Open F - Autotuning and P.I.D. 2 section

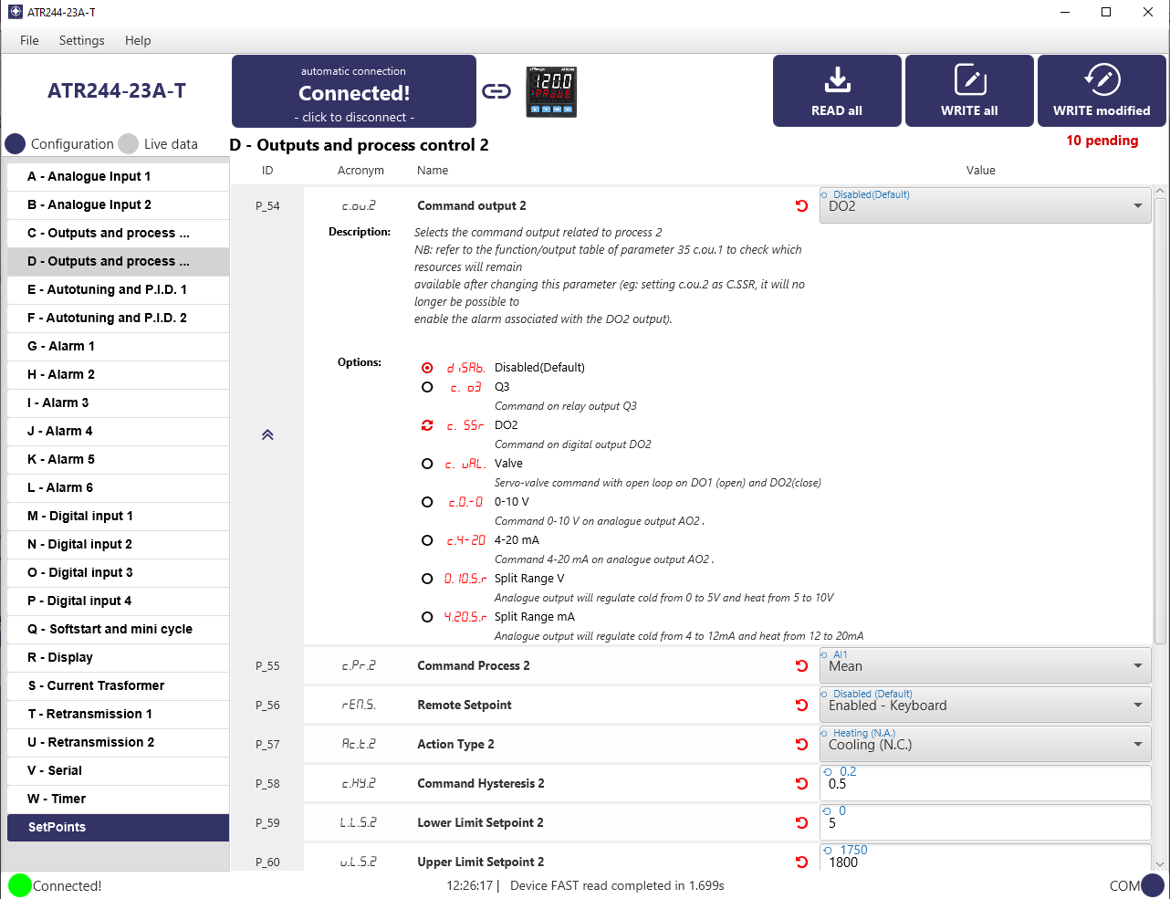tap(118, 318)
